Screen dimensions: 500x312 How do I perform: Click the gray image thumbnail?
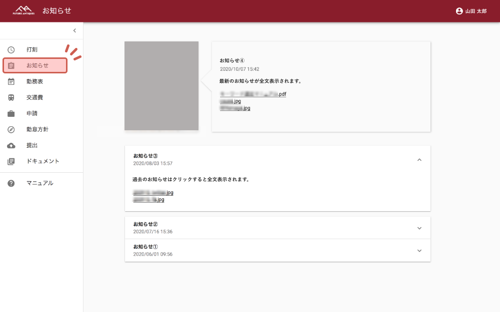point(161,86)
